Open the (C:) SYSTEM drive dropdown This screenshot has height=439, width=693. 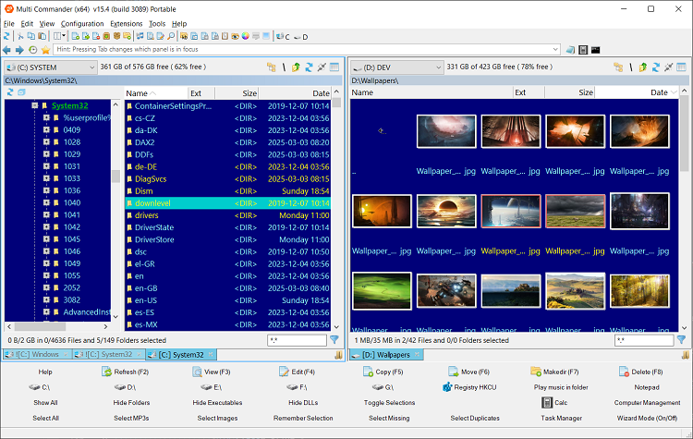point(51,67)
